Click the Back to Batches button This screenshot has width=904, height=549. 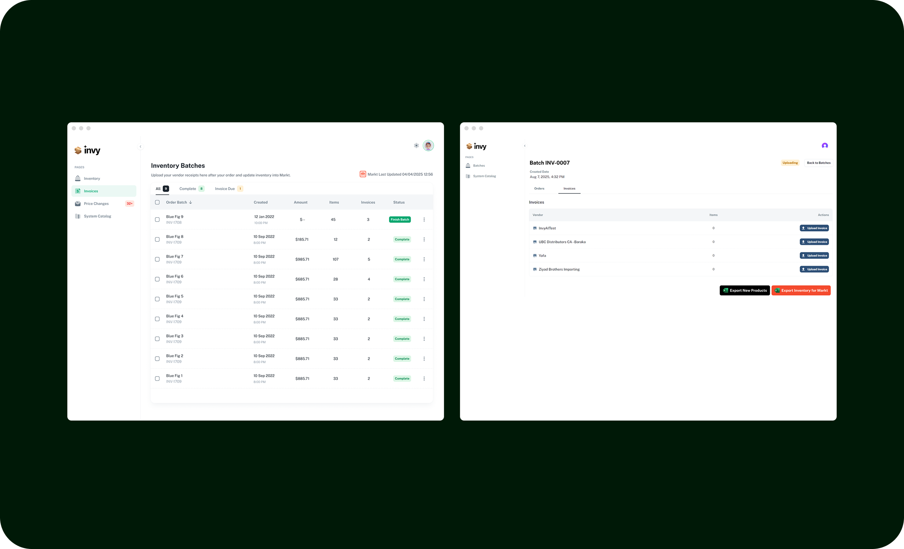click(x=818, y=163)
